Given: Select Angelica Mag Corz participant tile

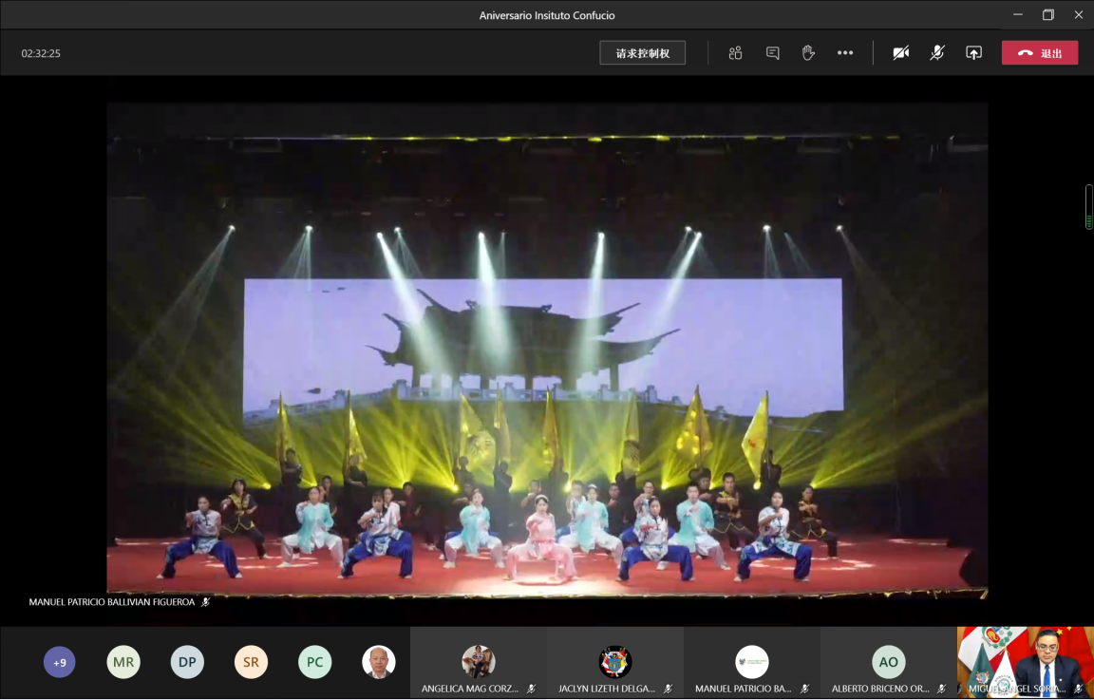Looking at the screenshot, I should 479,662.
